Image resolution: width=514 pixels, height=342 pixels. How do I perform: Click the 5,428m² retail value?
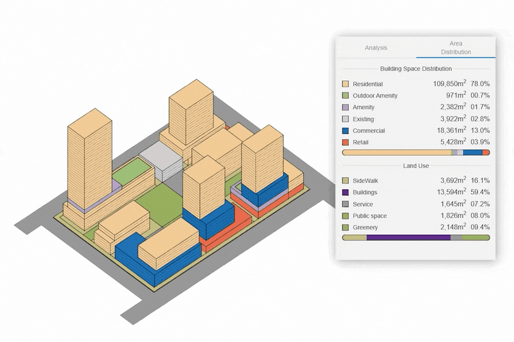tap(453, 141)
